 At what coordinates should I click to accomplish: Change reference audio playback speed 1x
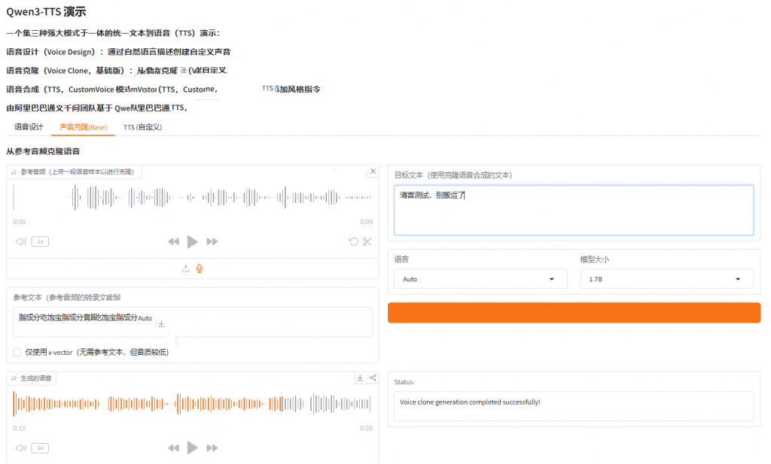(41, 241)
